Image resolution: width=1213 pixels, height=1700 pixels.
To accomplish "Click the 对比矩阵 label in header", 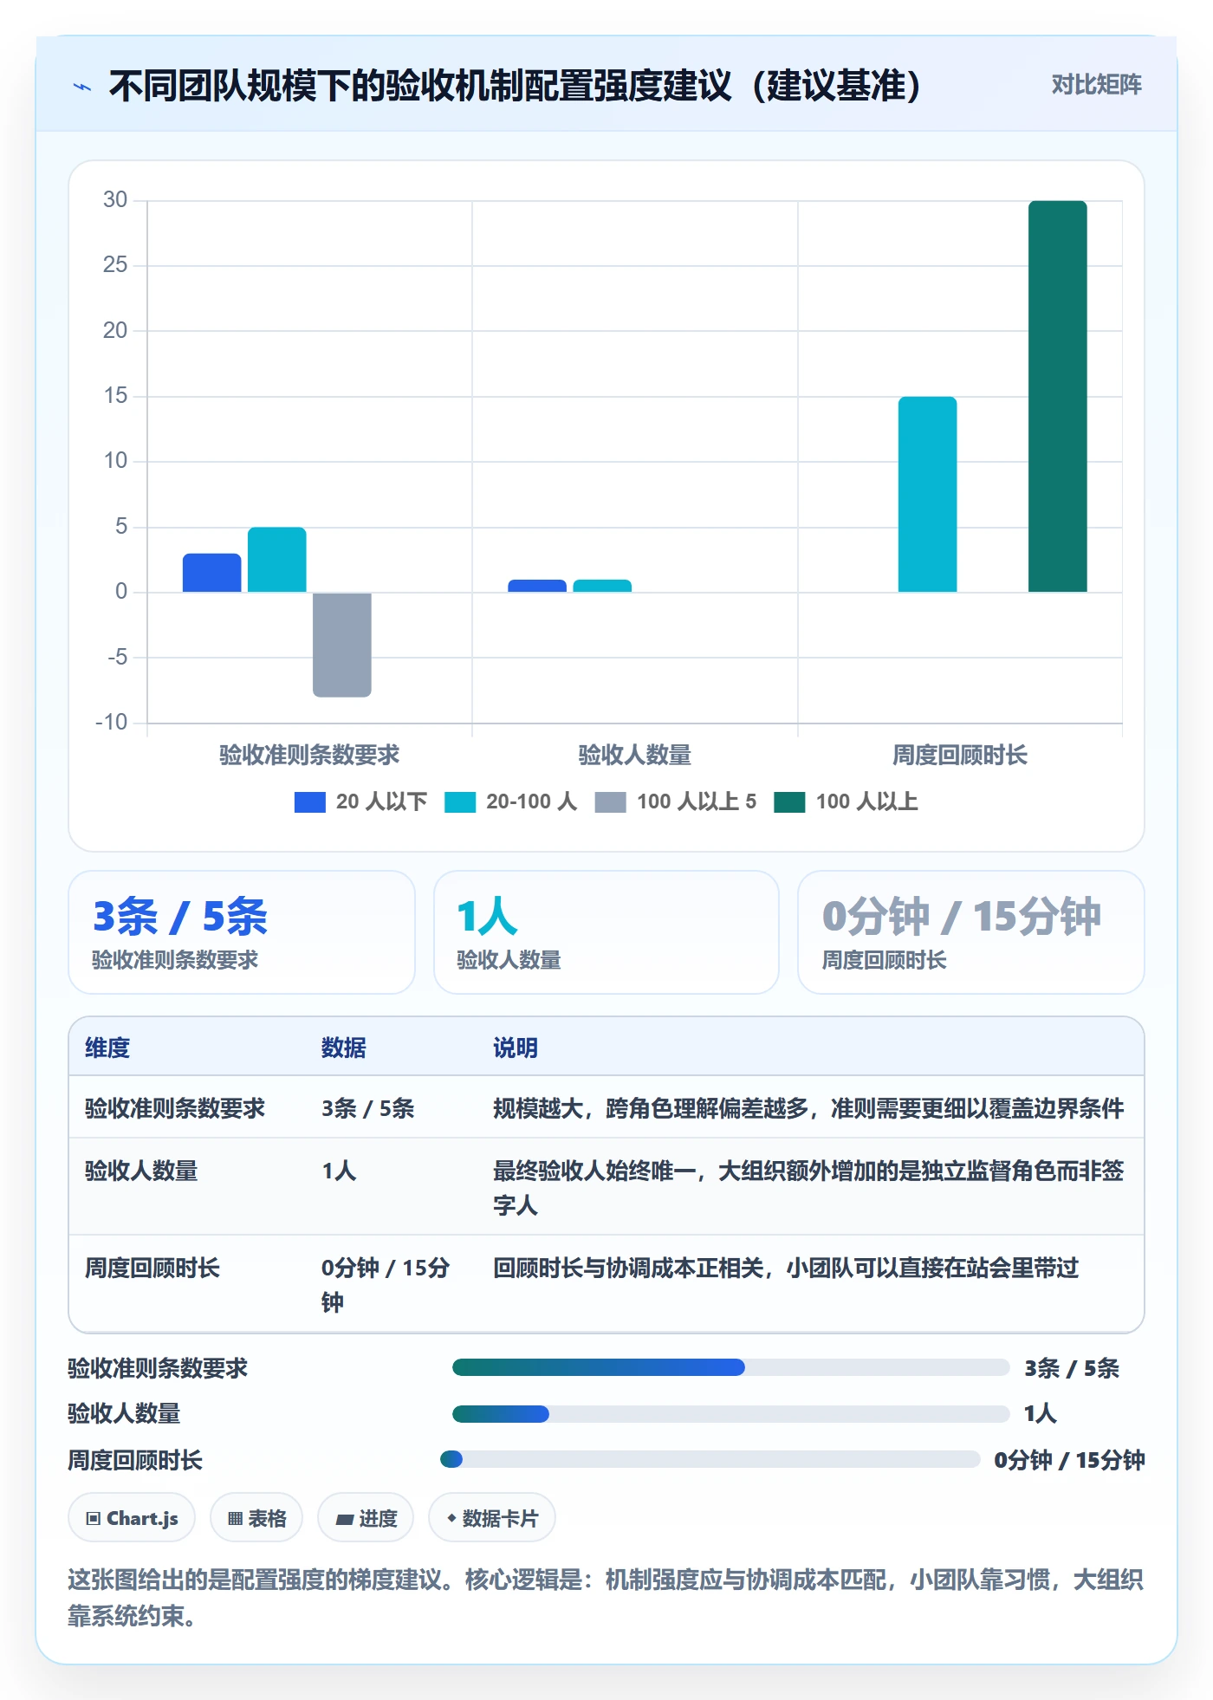I will (1096, 85).
